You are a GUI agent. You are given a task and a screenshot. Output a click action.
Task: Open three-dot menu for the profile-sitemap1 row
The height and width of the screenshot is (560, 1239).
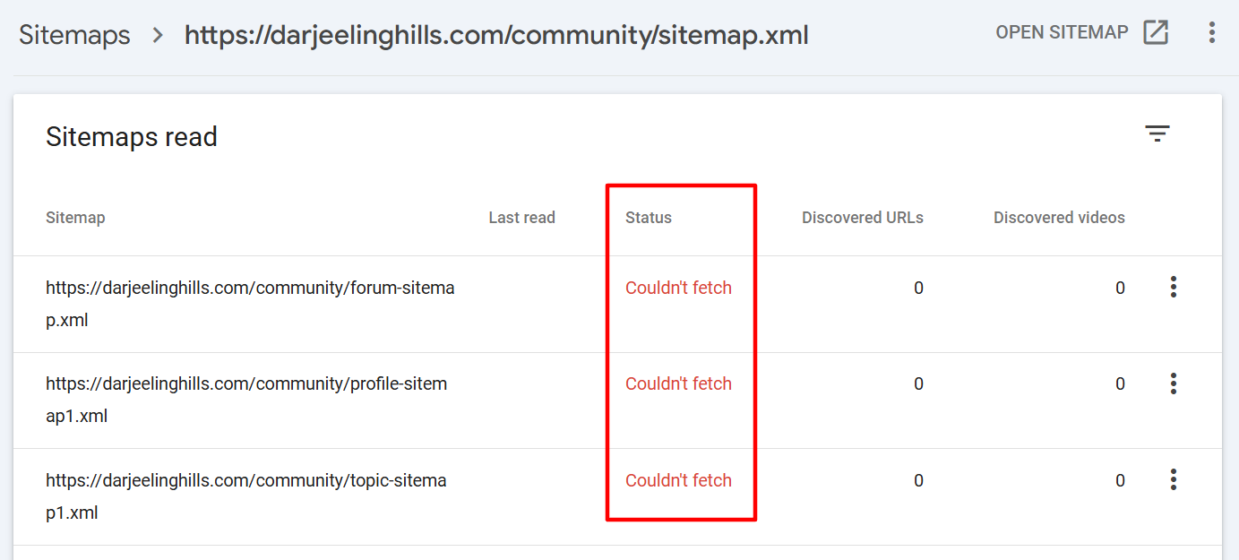(x=1173, y=383)
